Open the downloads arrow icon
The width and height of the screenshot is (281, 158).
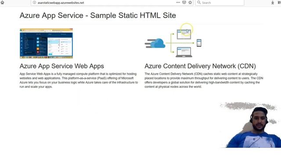[273, 3]
